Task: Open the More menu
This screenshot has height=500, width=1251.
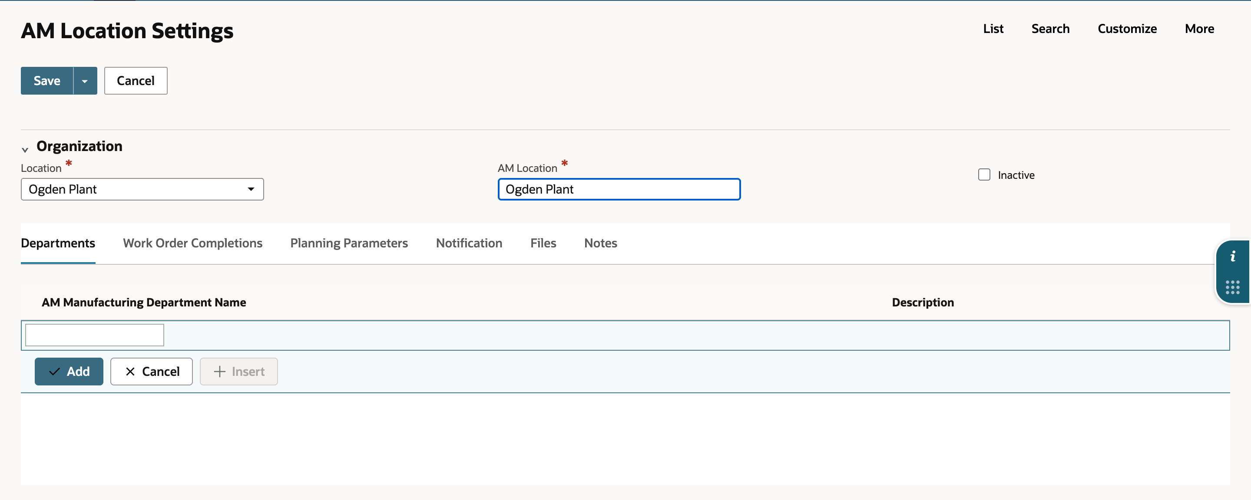Action: 1199,29
